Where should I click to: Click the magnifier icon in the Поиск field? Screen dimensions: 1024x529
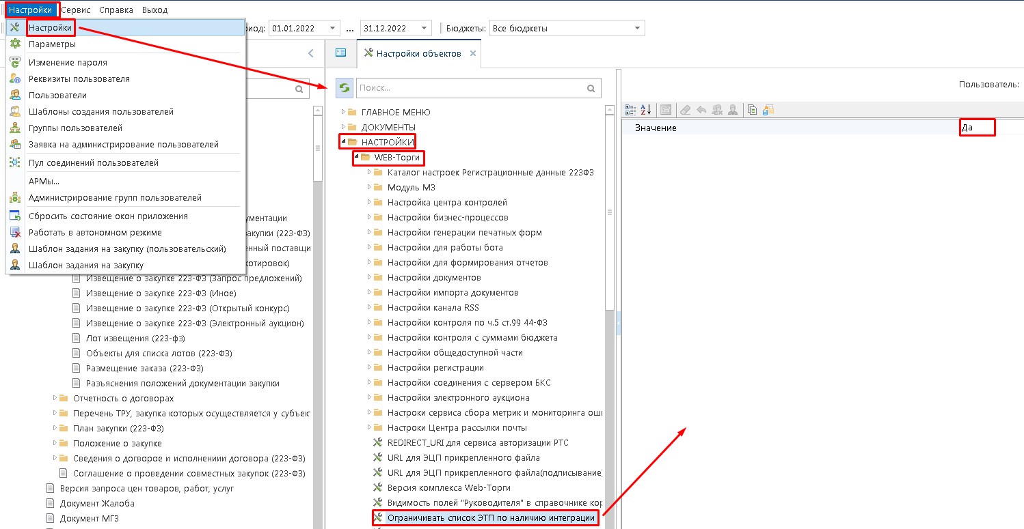pyautogui.click(x=591, y=88)
